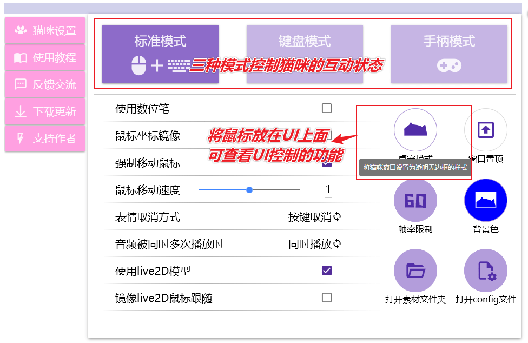Open the 下载更新 update page
528x343 pixels.
pos(44,111)
